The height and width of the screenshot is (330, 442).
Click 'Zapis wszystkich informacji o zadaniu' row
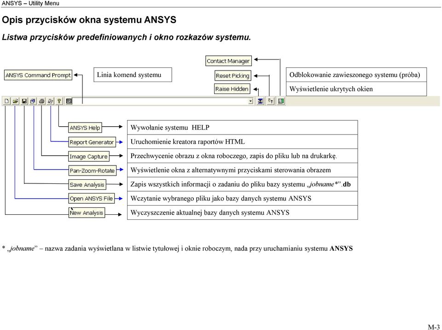[243, 184]
